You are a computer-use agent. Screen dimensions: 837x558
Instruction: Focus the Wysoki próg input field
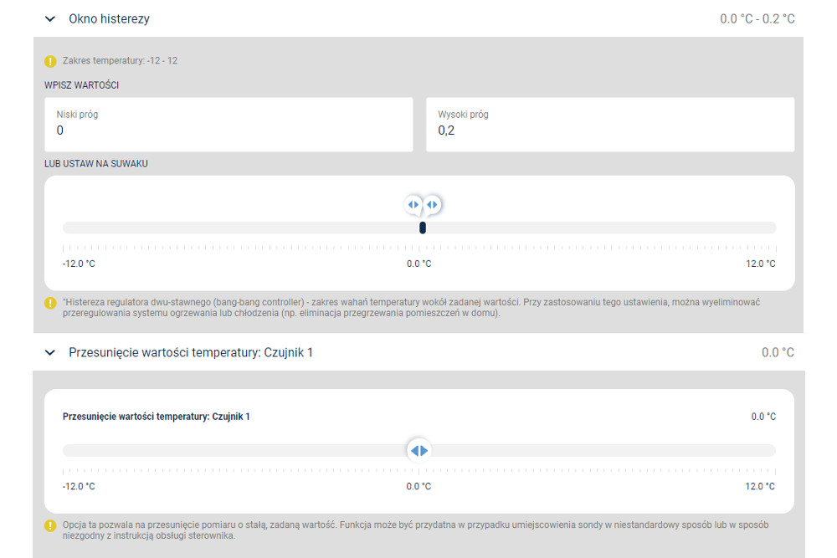pos(610,125)
